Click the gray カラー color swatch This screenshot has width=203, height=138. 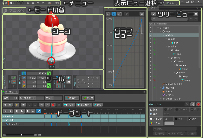pyautogui.click(x=169, y=123)
